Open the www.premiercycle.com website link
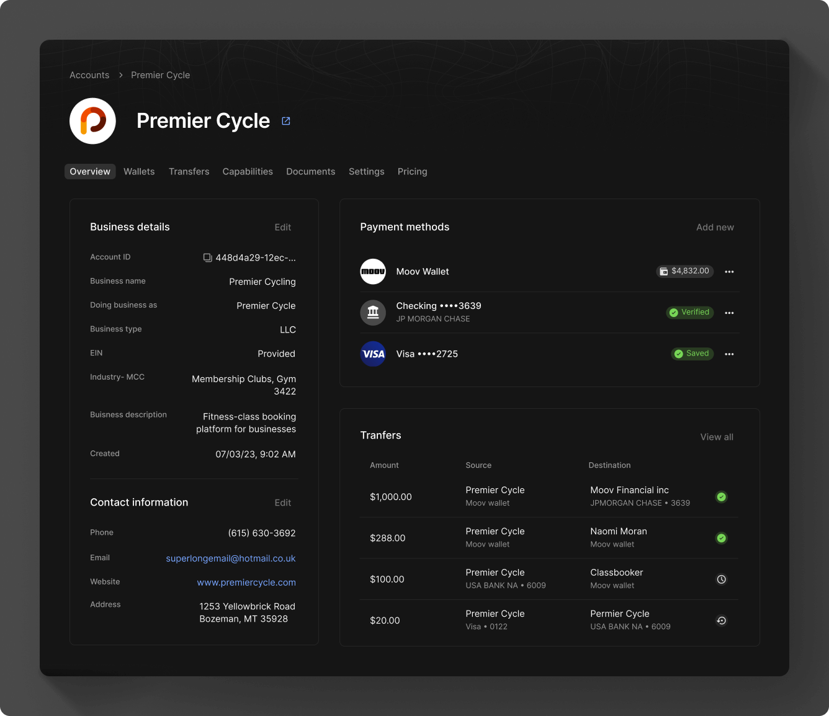 (x=246, y=583)
